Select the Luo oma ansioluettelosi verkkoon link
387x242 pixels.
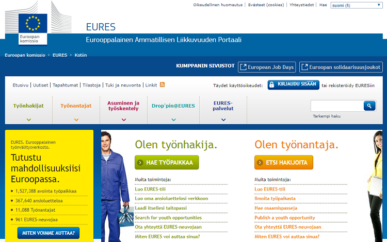(x=171, y=198)
